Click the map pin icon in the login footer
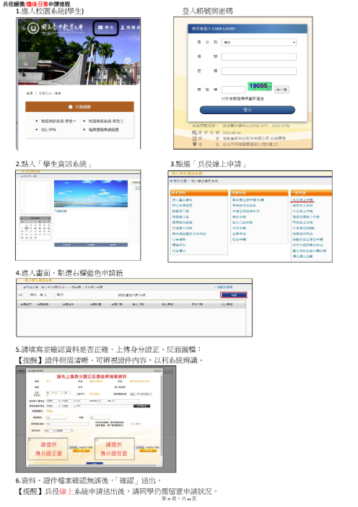Image resolution: width=358 pixels, height=507 pixels. click(194, 144)
